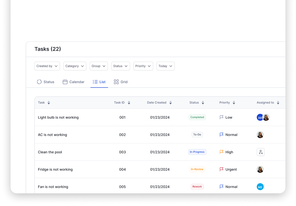Click the In-Review badge on Fridge task
The height and width of the screenshot is (206, 296).
point(197,169)
